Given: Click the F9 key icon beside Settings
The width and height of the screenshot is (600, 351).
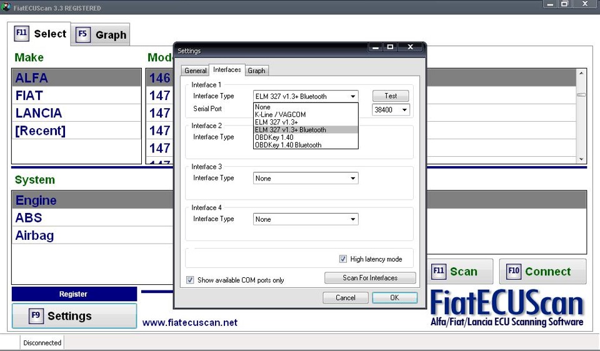Looking at the screenshot, I should point(36,316).
